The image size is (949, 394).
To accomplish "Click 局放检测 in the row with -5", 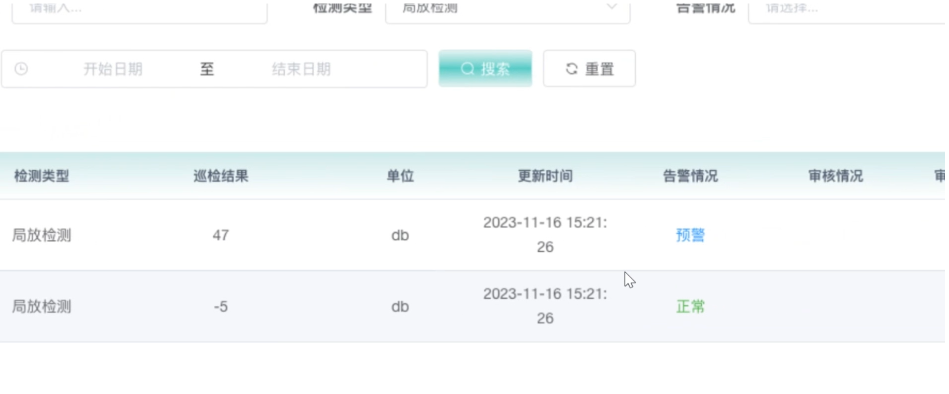I will [x=42, y=307].
